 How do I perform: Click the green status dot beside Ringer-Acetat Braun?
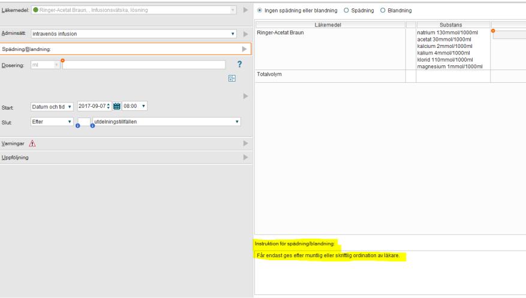35,10
